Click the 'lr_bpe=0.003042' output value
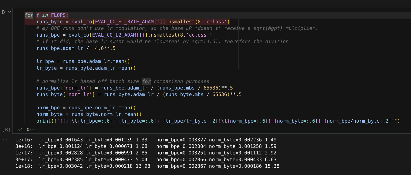The image size is (411, 175). coord(61,166)
